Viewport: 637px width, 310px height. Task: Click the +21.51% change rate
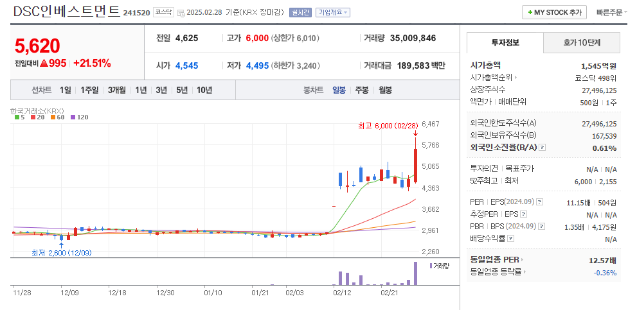(92, 64)
